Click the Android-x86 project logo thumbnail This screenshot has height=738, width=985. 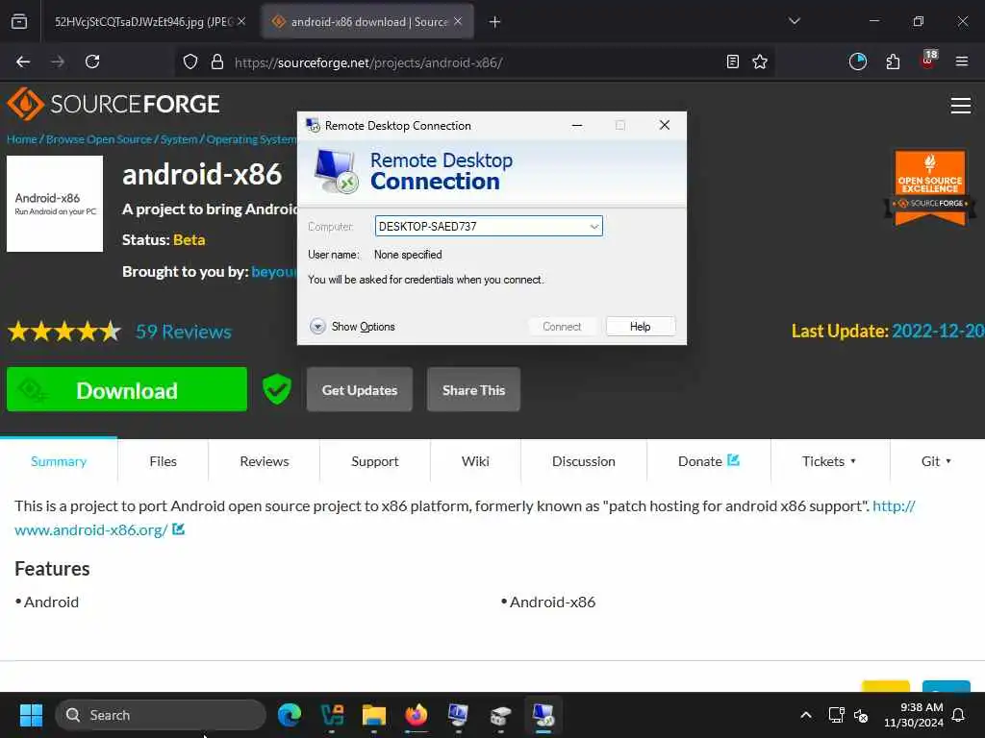[55, 204]
